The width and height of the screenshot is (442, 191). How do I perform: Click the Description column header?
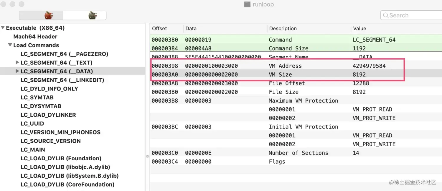309,29
